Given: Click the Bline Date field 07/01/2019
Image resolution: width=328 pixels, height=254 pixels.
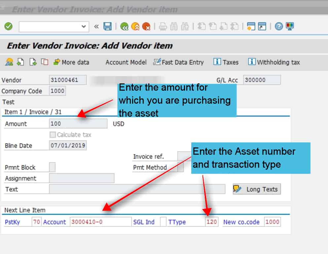Looking at the screenshot, I should (x=68, y=145).
